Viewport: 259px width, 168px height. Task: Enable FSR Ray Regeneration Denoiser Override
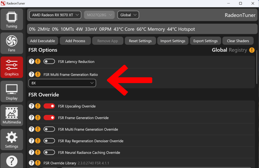[49, 141]
